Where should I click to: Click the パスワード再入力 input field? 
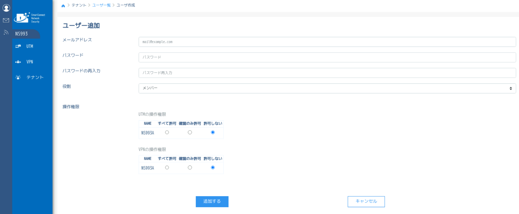pyautogui.click(x=327, y=73)
